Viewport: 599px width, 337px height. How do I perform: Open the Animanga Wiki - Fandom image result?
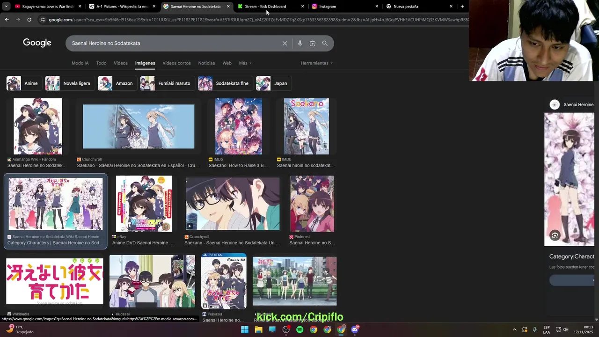click(x=38, y=126)
